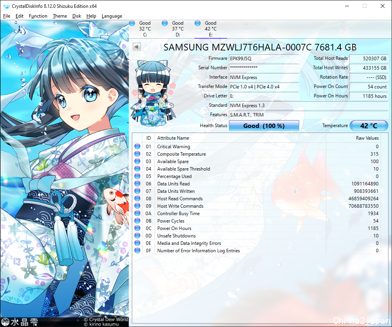This screenshot has height=327, width=392.
Task: Click the status orb beside Host Write Commands
Action: pyautogui.click(x=137, y=206)
